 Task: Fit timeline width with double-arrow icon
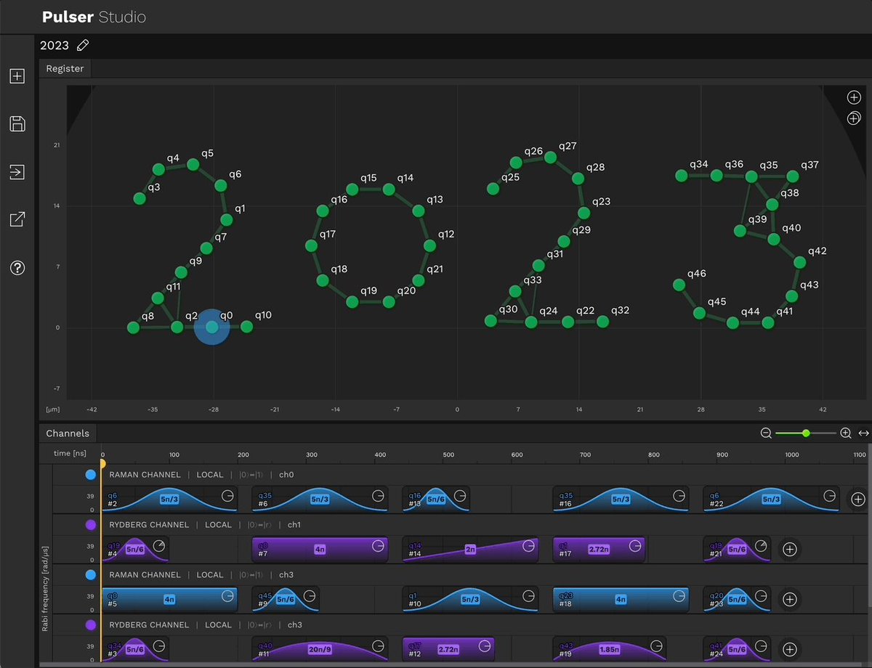[x=863, y=433]
